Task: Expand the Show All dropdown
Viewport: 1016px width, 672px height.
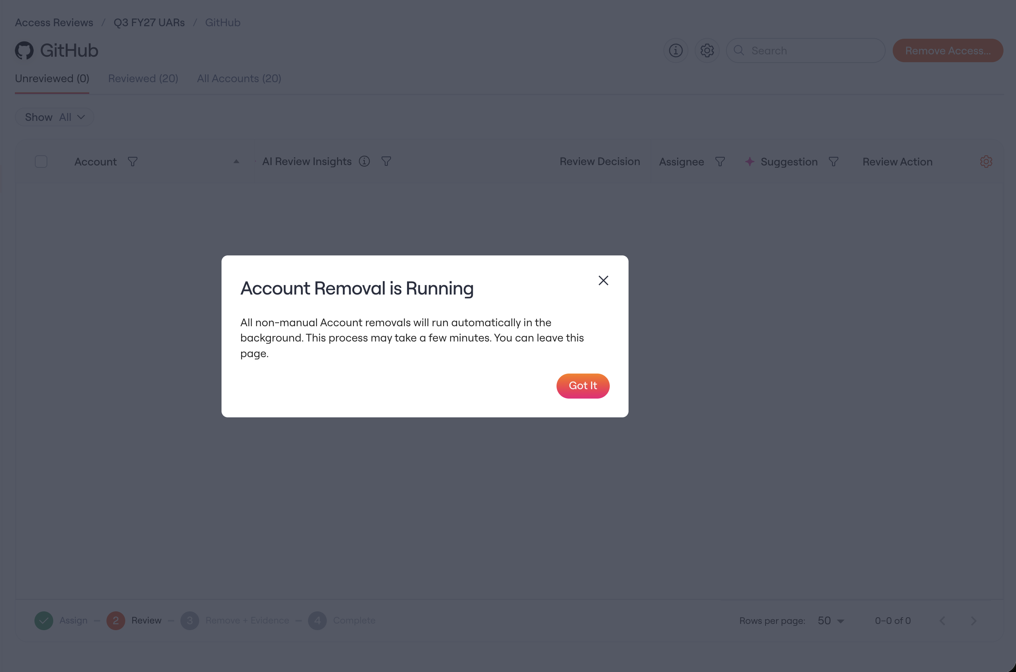Action: coord(54,117)
